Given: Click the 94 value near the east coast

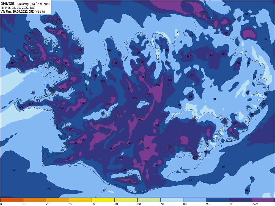Looking at the screenshot, I should point(254,77).
